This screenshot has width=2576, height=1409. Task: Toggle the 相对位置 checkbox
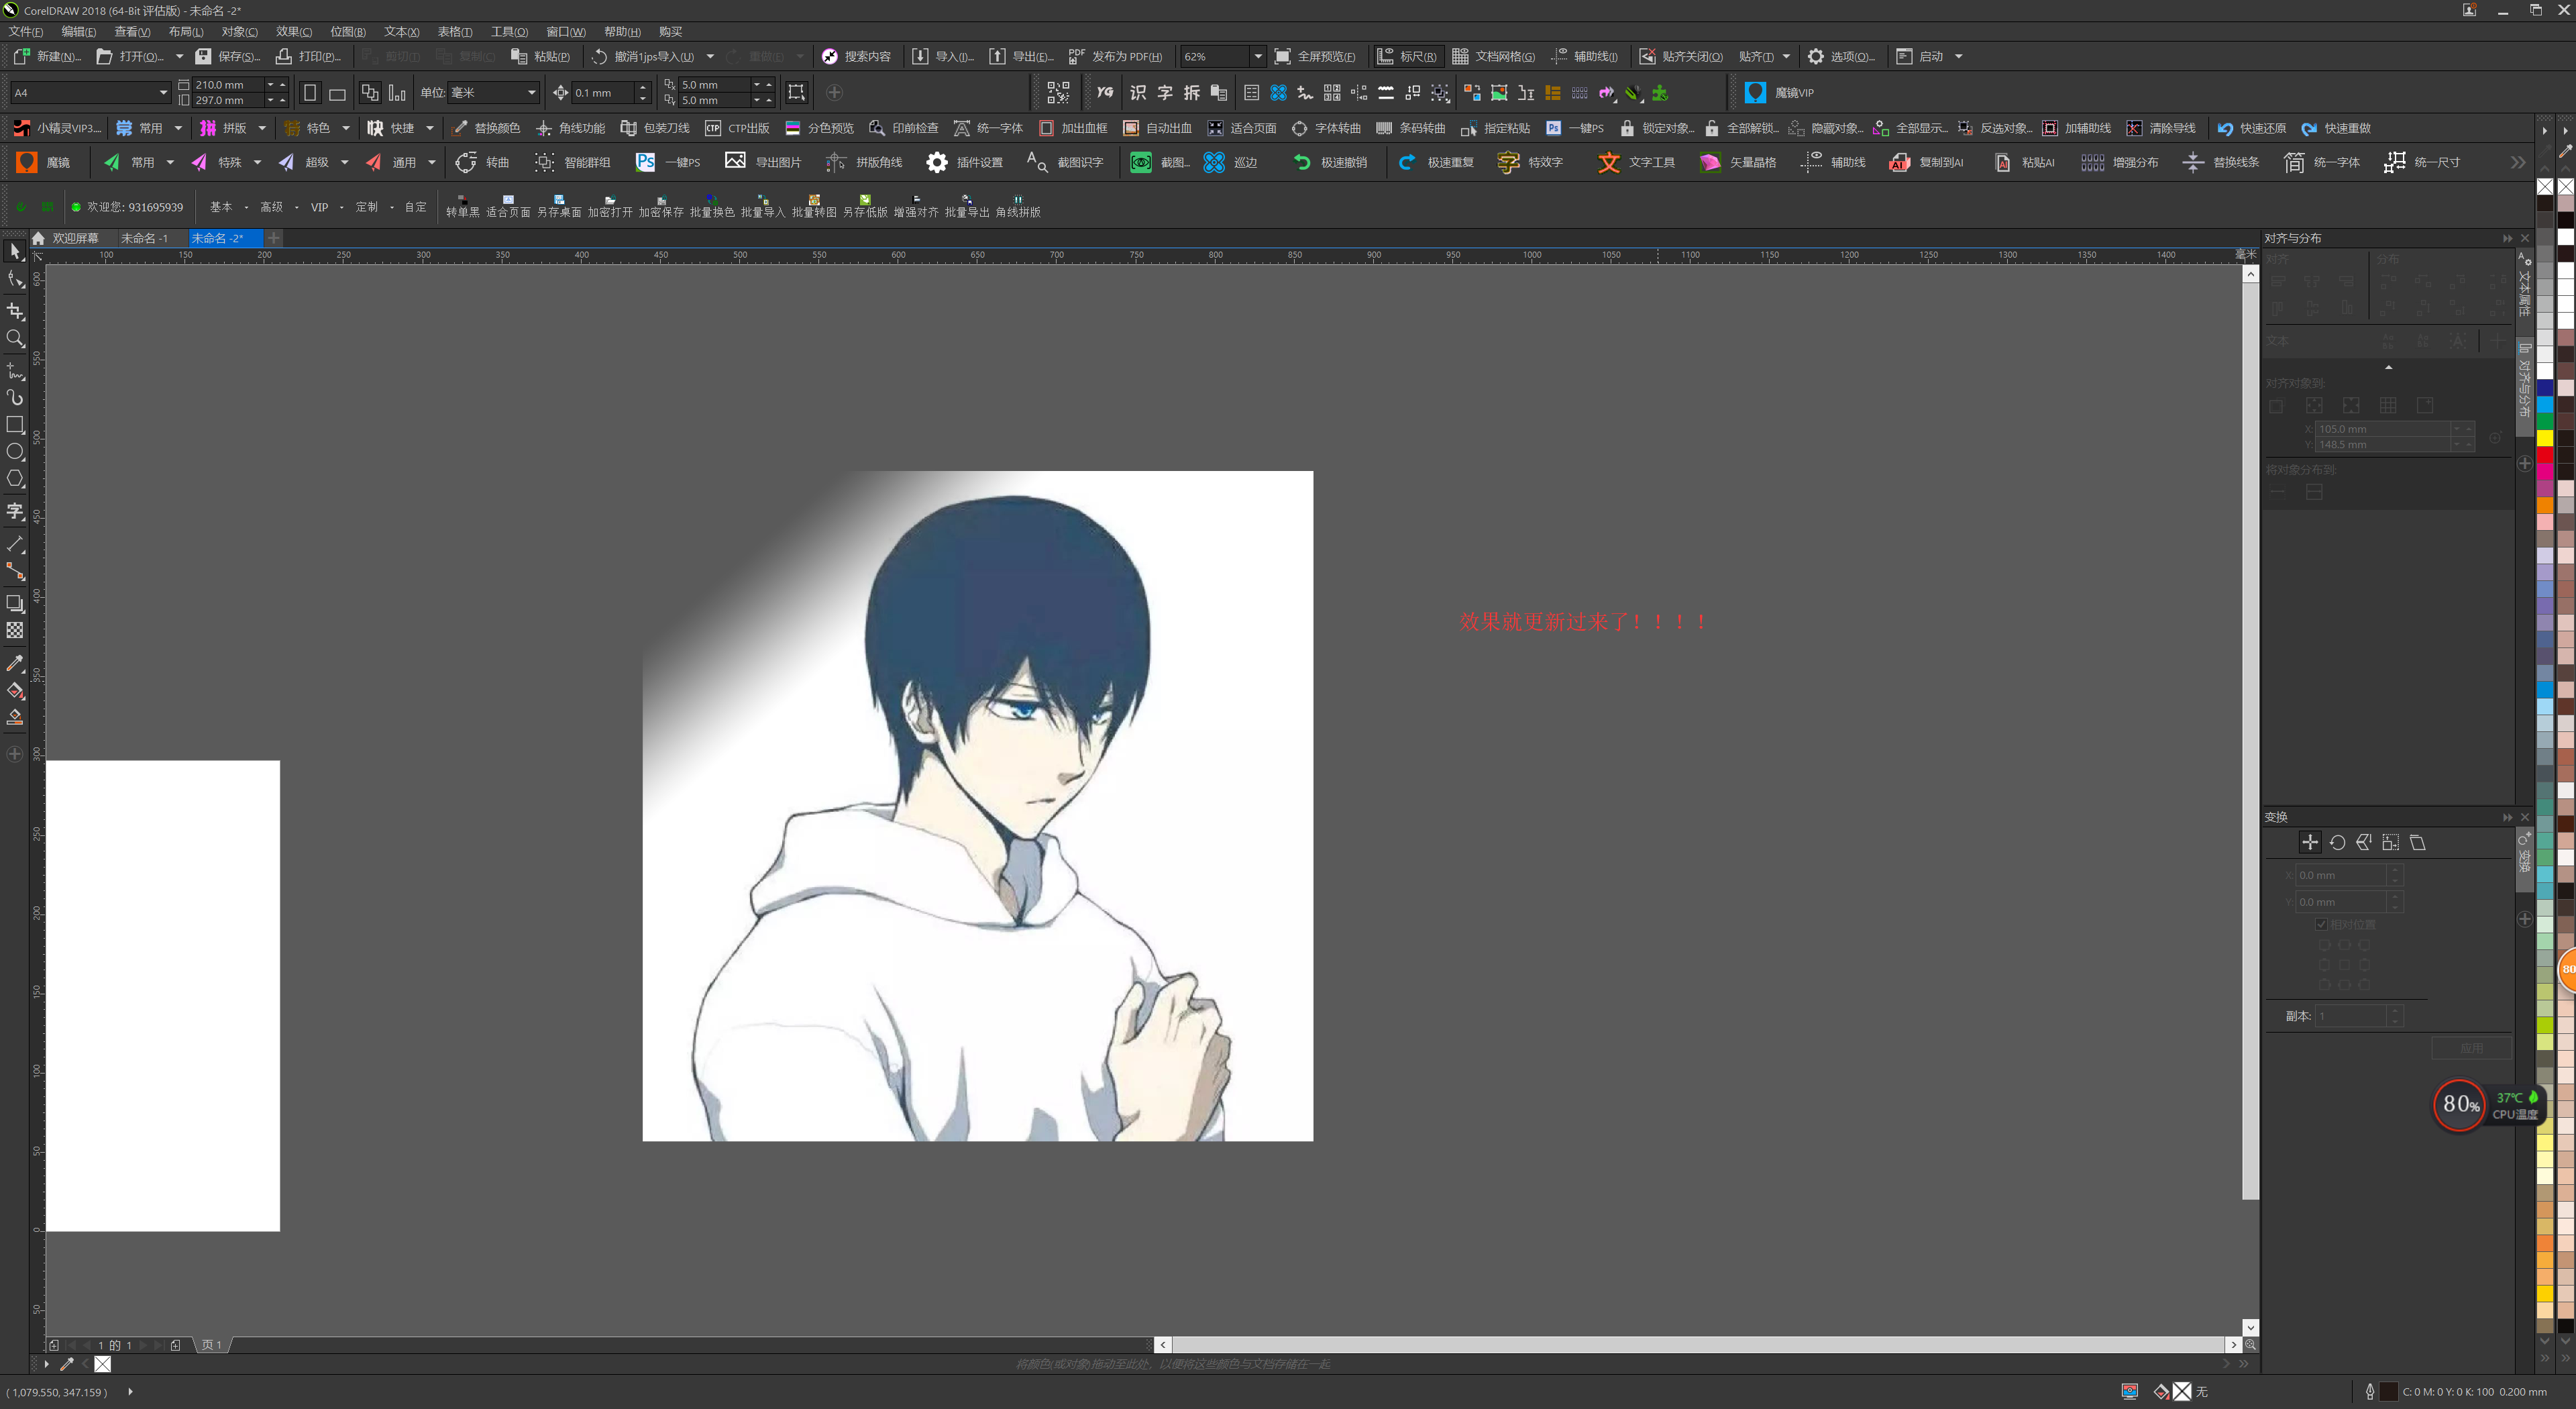point(2322,924)
